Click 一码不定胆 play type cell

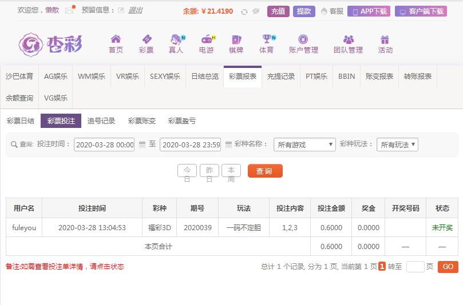[244, 227]
